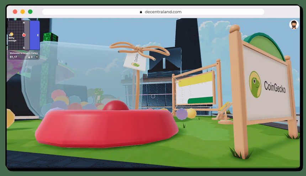The width and height of the screenshot is (306, 176).
Task: Click the Welcome to Crypto Valley text
Action: click(23, 53)
